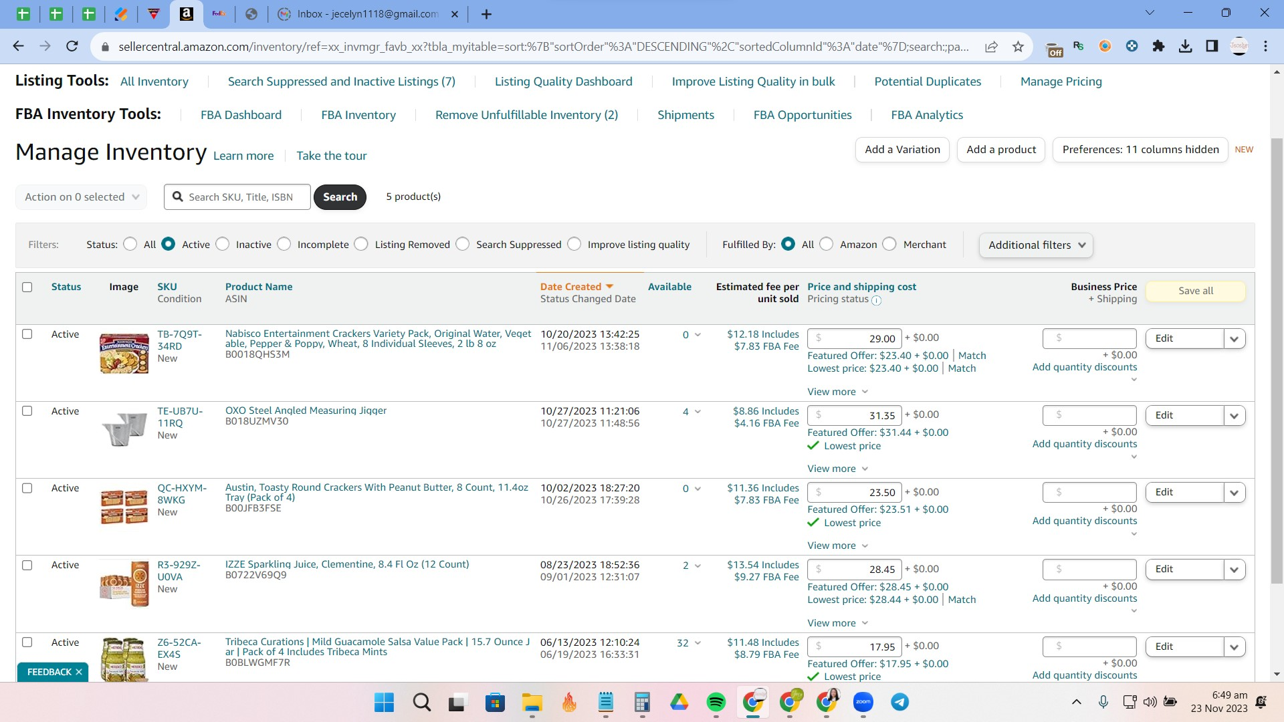Image resolution: width=1284 pixels, height=722 pixels.
Task: Open a new browser tab
Action: coord(486,14)
